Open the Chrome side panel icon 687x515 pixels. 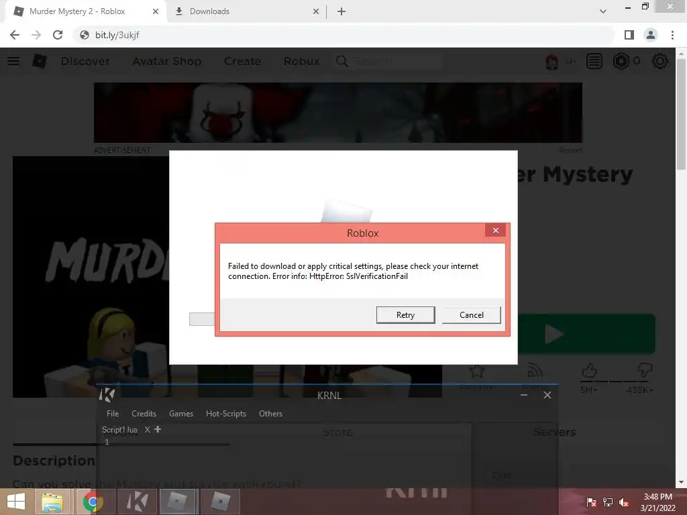629,35
